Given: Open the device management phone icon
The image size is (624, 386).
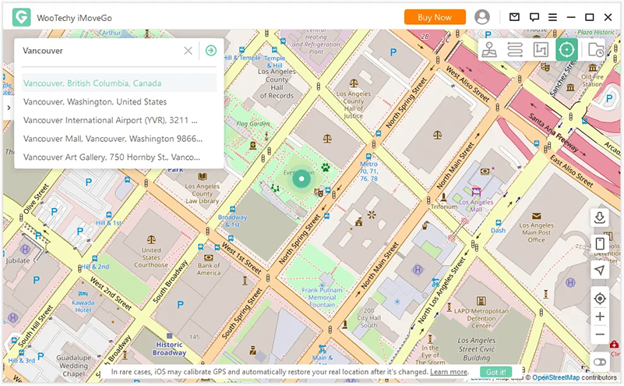Looking at the screenshot, I should [x=600, y=244].
